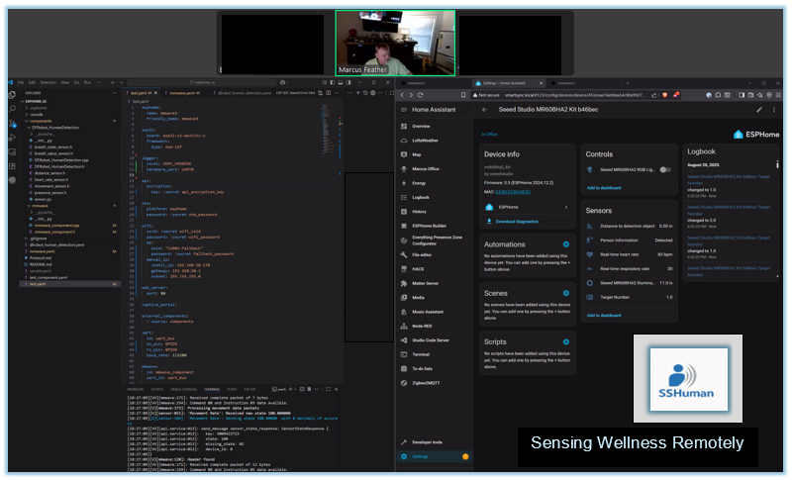This screenshot has width=794, height=480.
Task: Open the Search view in the VS Code activity bar
Action: point(12,108)
